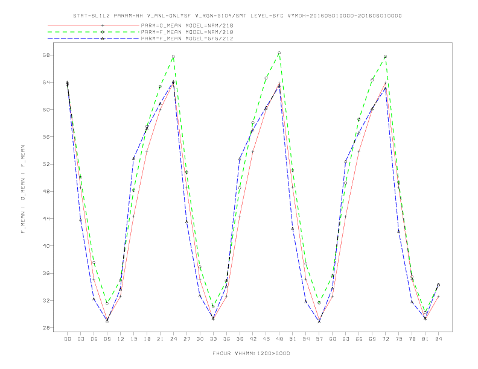
Task: Click x-axis forecast hour label 15
Action: click(x=133, y=339)
